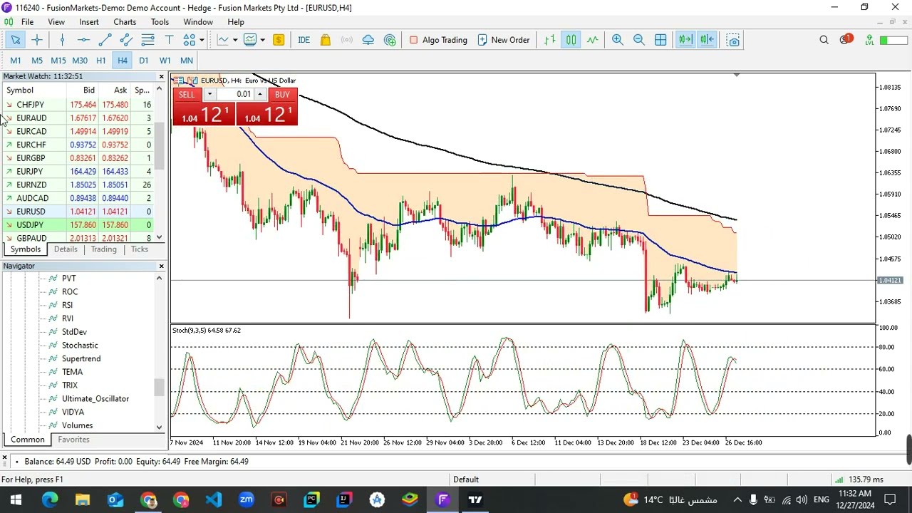This screenshot has width=912, height=513.
Task: Click the 0.01 lot volume field
Action: coord(235,95)
